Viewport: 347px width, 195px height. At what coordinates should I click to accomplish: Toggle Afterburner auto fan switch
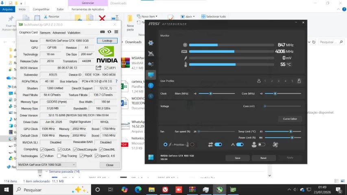(x=240, y=145)
